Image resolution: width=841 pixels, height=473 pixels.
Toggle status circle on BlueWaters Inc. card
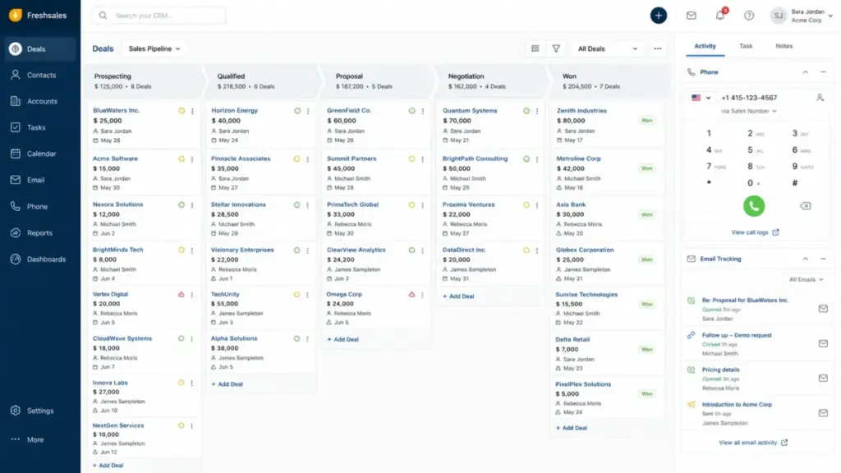pyautogui.click(x=182, y=111)
